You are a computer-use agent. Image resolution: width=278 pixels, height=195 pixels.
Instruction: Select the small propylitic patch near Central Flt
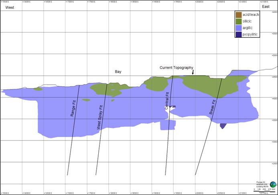pyautogui.click(x=172, y=107)
